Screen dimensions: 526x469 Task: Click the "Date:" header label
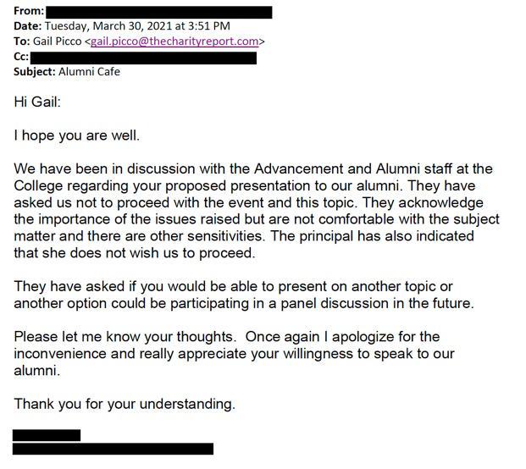point(28,26)
